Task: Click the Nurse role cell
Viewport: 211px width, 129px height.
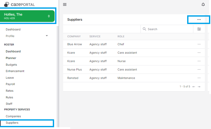Action: 122,61
